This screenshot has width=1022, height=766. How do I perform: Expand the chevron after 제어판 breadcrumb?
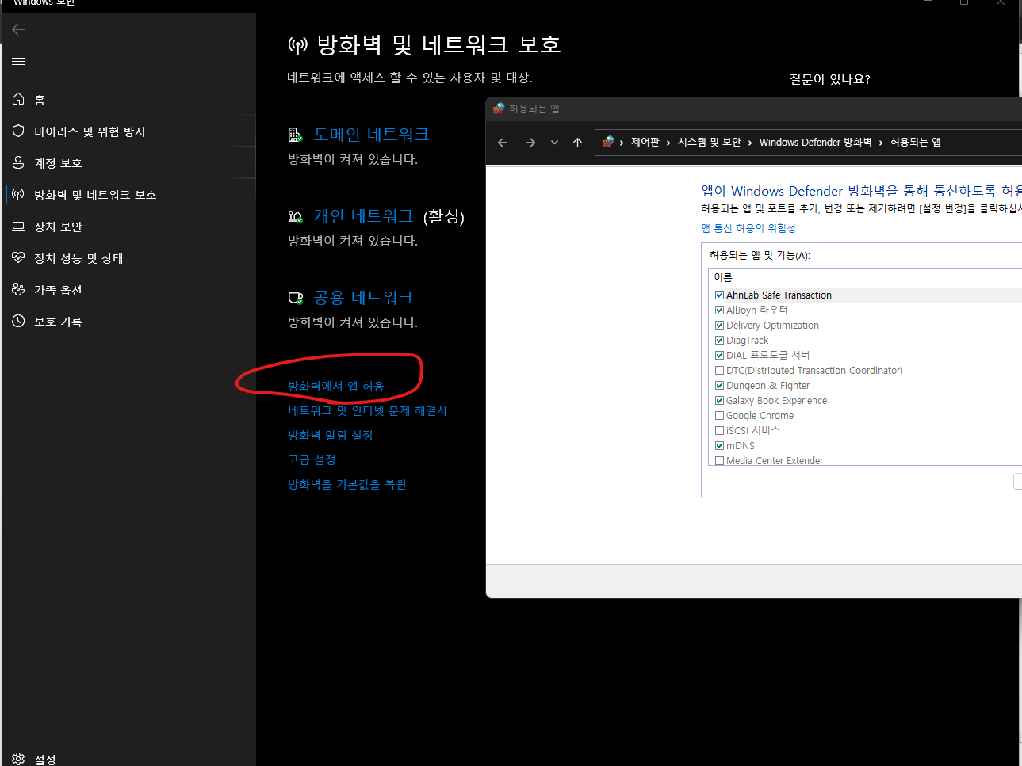(668, 143)
